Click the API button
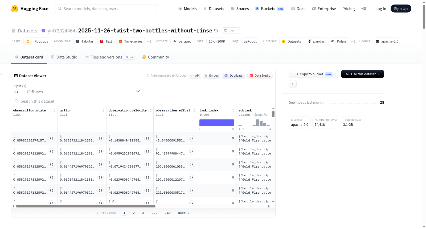Viewport: 426px width, 229px height. pos(195,76)
